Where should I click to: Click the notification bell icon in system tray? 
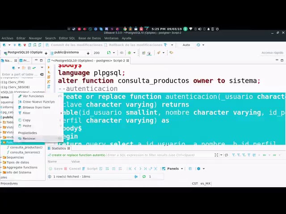click(209, 29)
